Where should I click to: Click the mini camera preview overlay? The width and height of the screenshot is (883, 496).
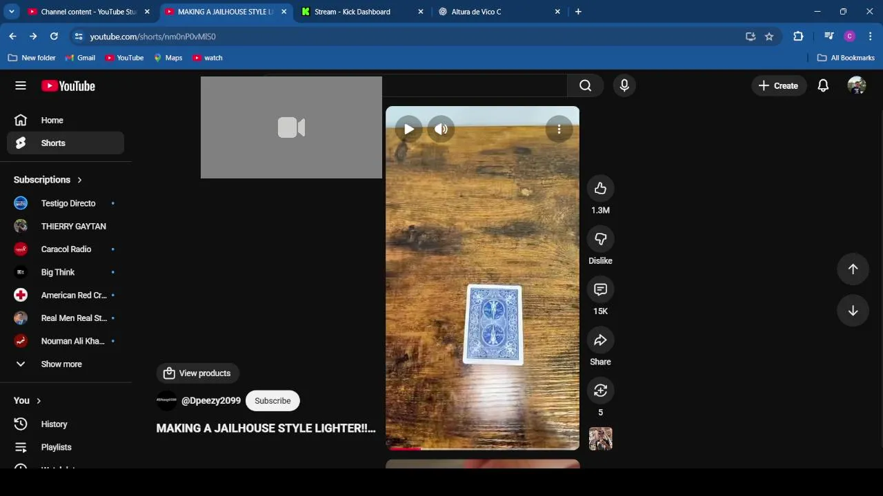pos(291,127)
